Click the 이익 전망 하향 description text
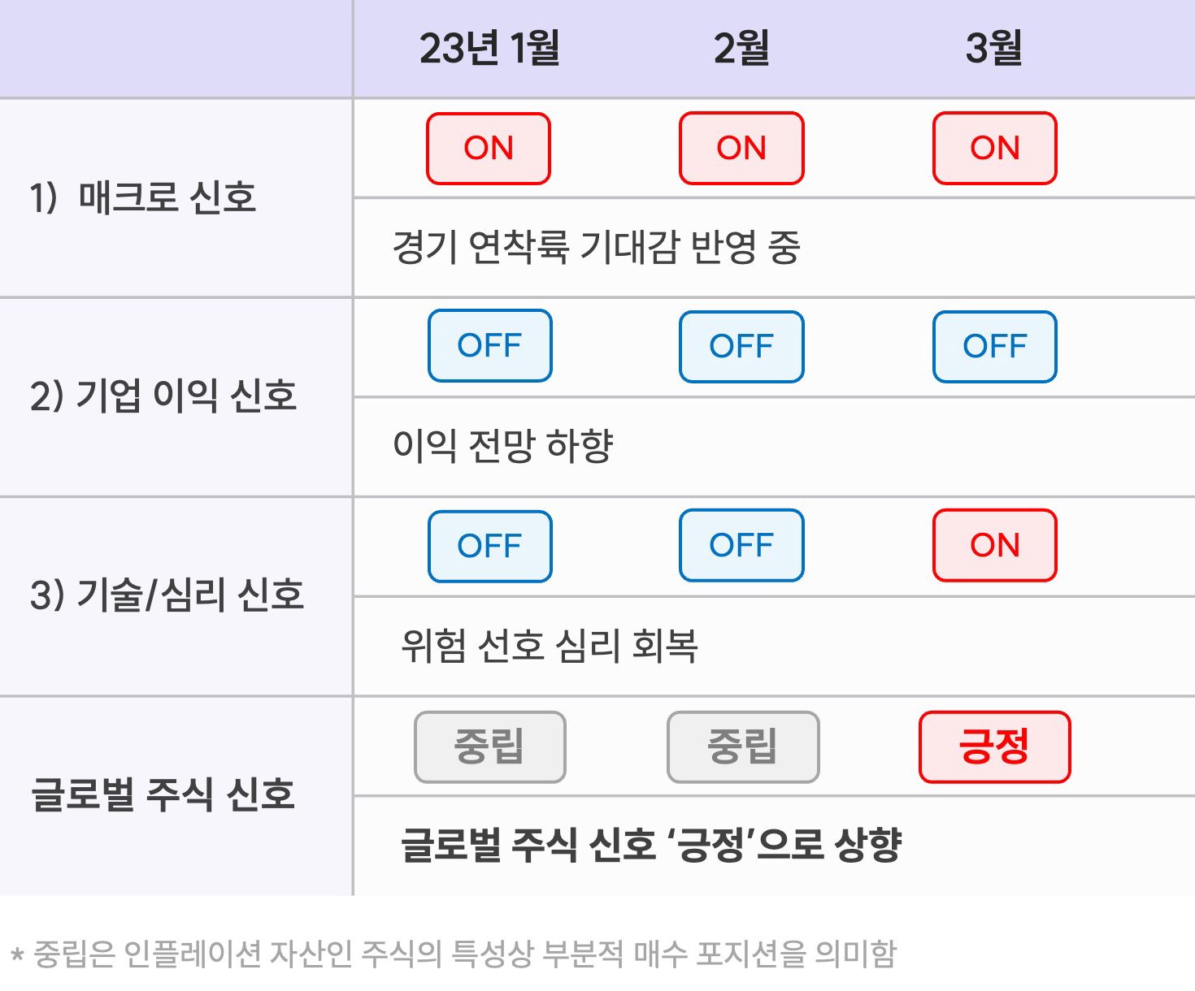1195x991 pixels. pos(502,446)
